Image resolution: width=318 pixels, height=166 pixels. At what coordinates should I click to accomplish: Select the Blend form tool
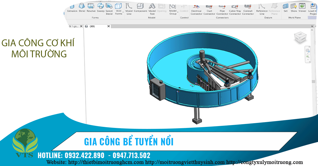click(82, 8)
